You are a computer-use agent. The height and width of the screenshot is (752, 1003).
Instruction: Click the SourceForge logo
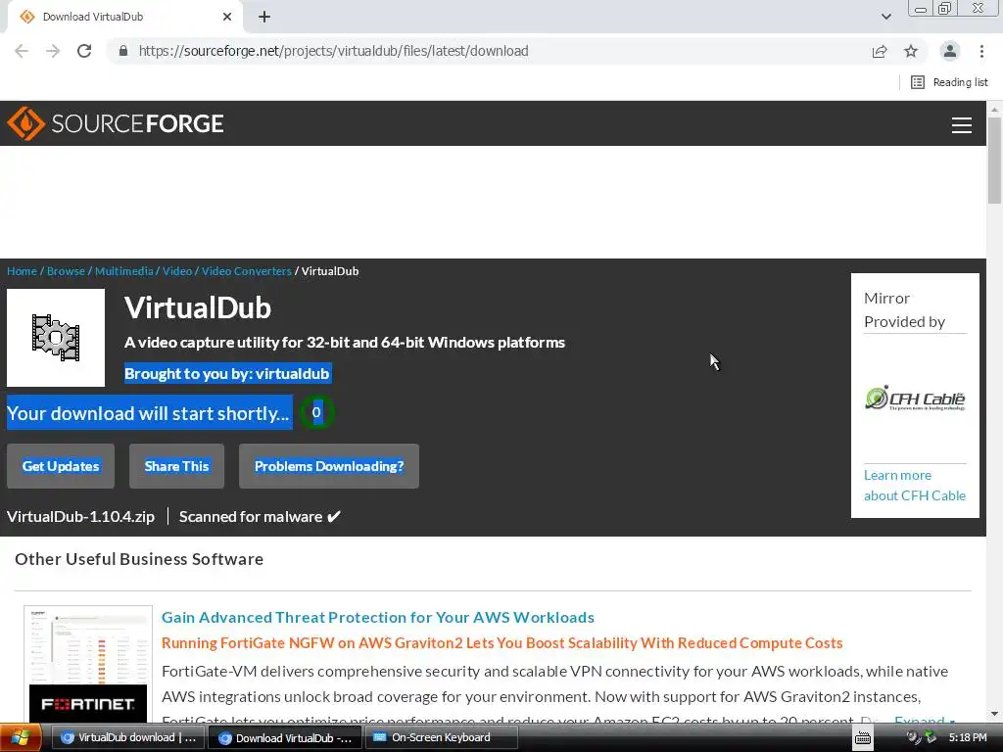[116, 123]
